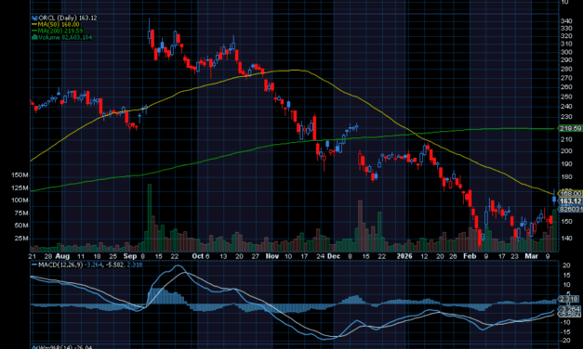Click the 'Mar' month label on date axis
583x349 pixels.
531,256
